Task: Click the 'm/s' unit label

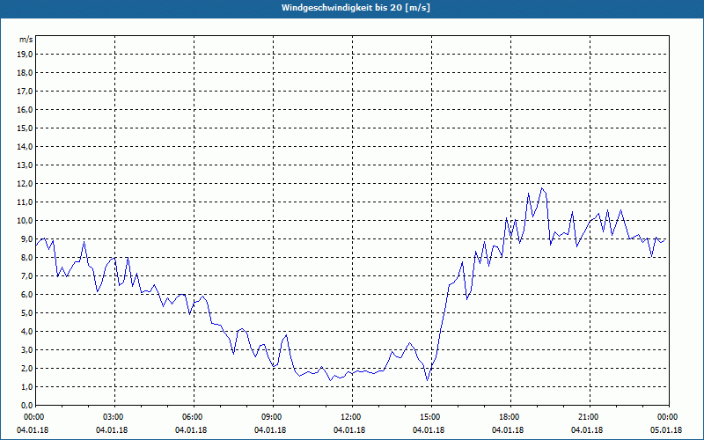Action: click(26, 40)
